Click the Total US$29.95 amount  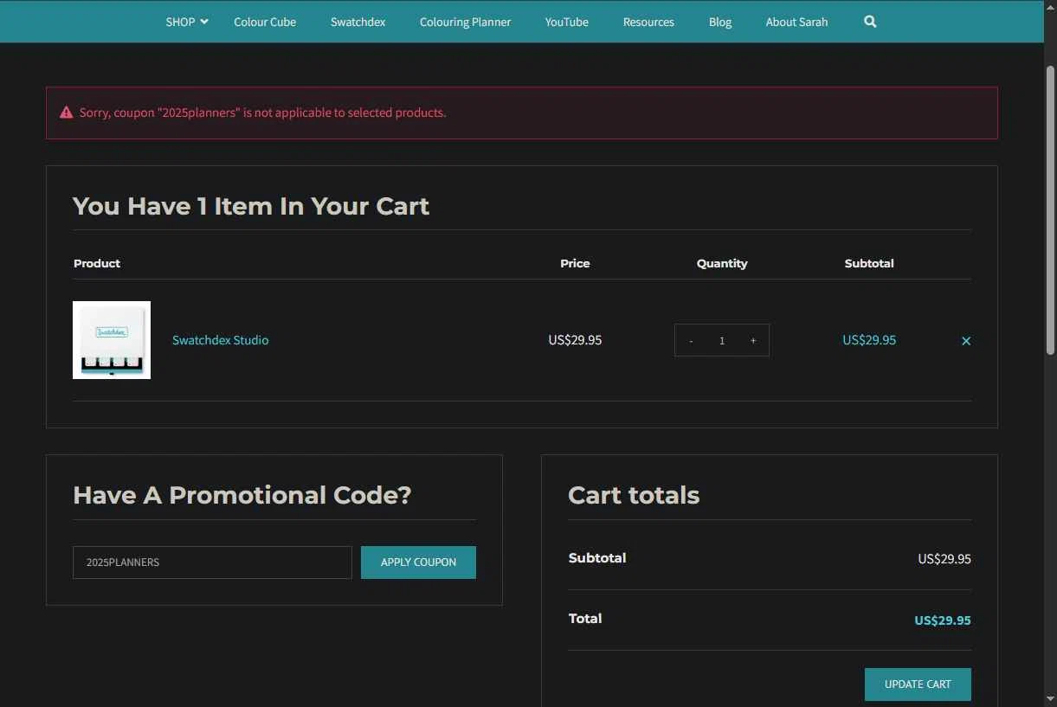pos(943,620)
